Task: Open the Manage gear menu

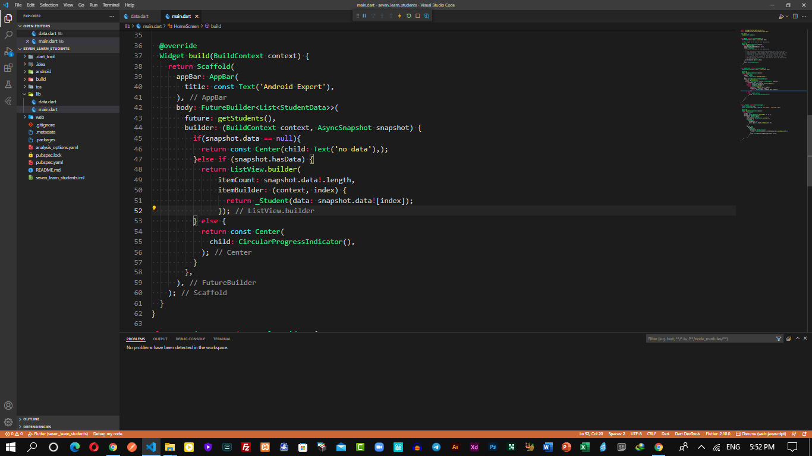Action: pyautogui.click(x=8, y=422)
